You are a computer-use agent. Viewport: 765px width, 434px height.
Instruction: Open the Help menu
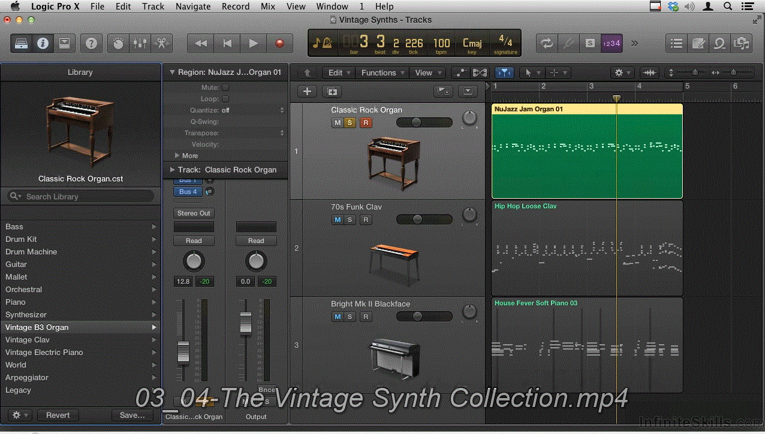click(384, 7)
